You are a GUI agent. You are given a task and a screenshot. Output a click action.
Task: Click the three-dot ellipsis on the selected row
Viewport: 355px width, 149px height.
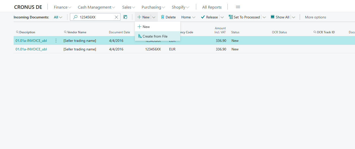(x=56, y=40)
